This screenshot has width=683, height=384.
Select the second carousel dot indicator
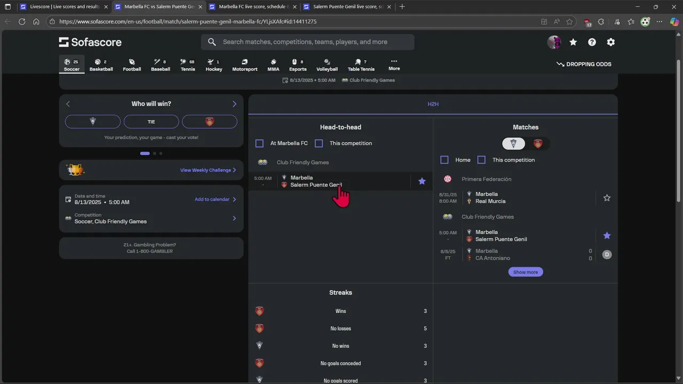click(x=155, y=154)
